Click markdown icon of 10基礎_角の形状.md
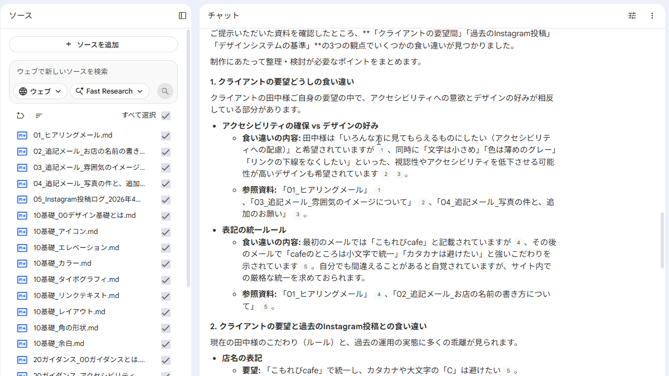The image size is (669, 376). coord(22,328)
